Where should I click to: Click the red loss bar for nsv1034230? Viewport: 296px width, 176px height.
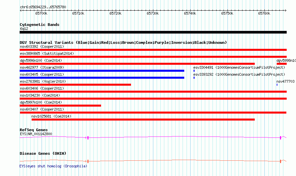153,99
